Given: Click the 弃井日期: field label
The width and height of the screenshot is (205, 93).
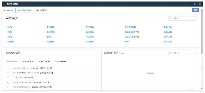Looking at the screenshot, I should [x=168, y=42].
